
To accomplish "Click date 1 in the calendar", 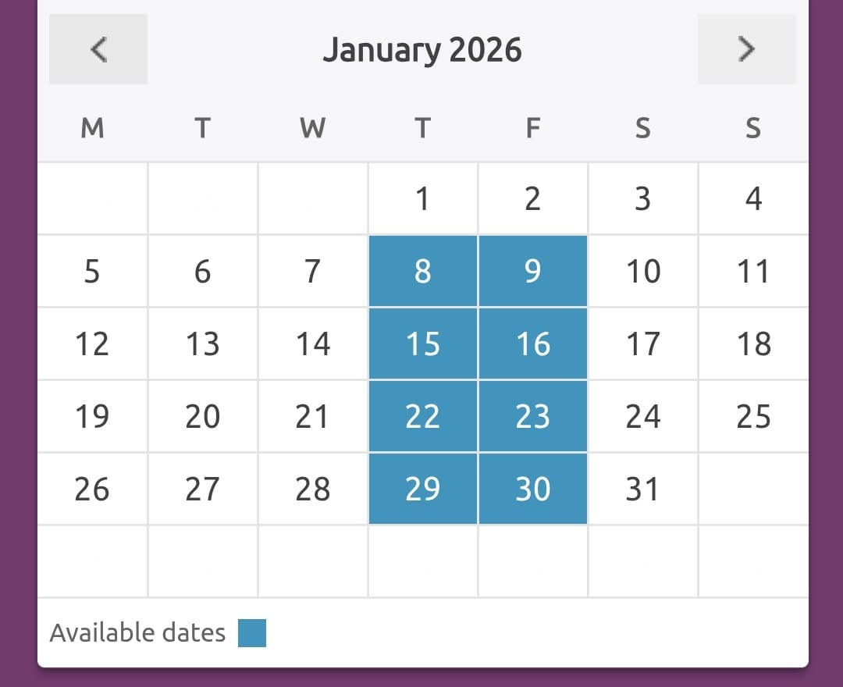I will coord(422,198).
